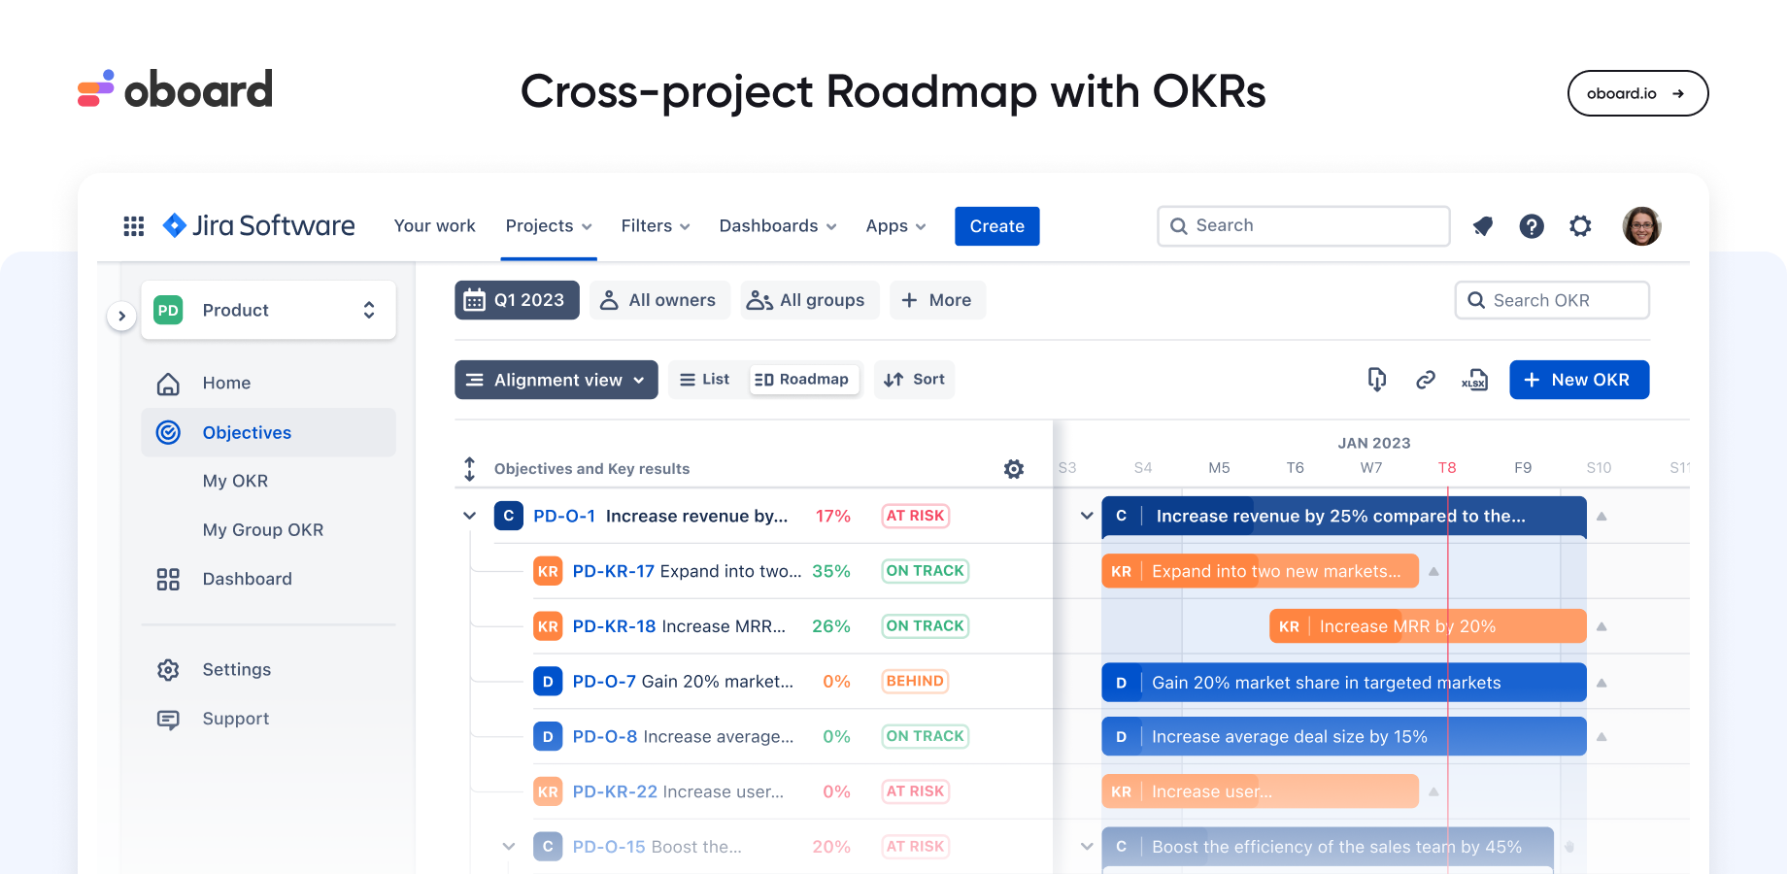This screenshot has height=874, width=1787.
Task: Switch to List view
Action: coord(705,380)
